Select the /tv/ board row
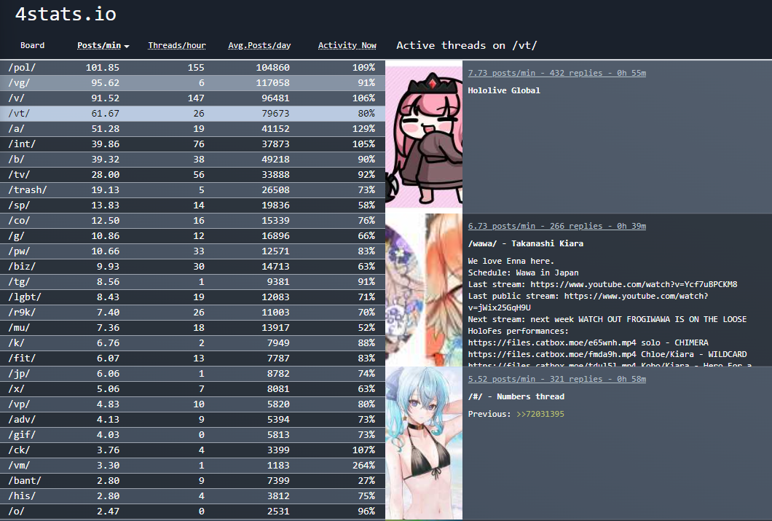Viewport: 772px width, 521px height. (192, 174)
